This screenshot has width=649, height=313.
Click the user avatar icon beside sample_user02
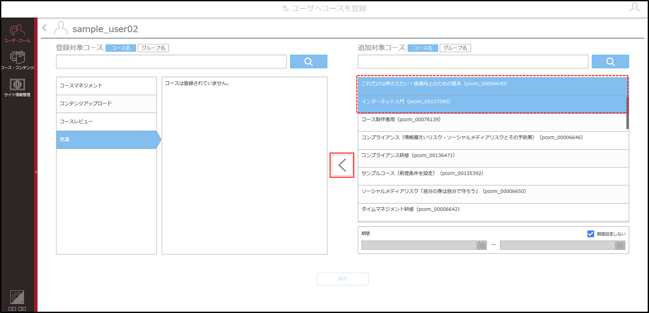coord(61,28)
